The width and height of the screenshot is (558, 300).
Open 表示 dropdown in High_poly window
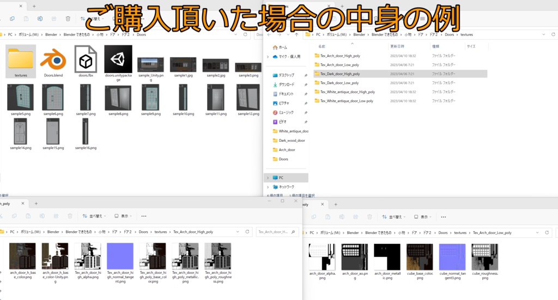point(123,216)
